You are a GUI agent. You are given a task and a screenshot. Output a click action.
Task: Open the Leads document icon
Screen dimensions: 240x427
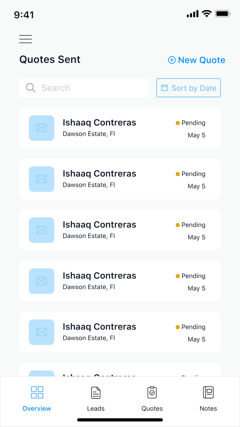point(96,392)
